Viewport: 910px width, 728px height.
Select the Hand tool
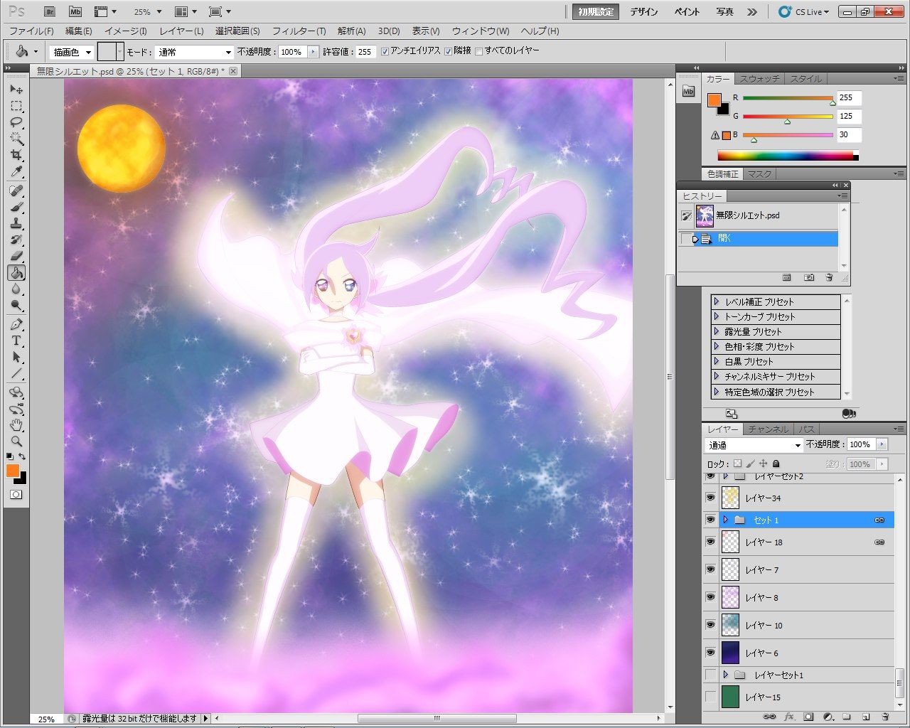[x=16, y=425]
